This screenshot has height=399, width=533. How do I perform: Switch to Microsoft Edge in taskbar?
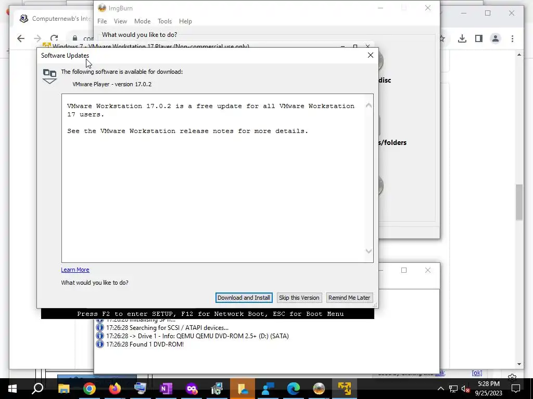click(x=294, y=389)
